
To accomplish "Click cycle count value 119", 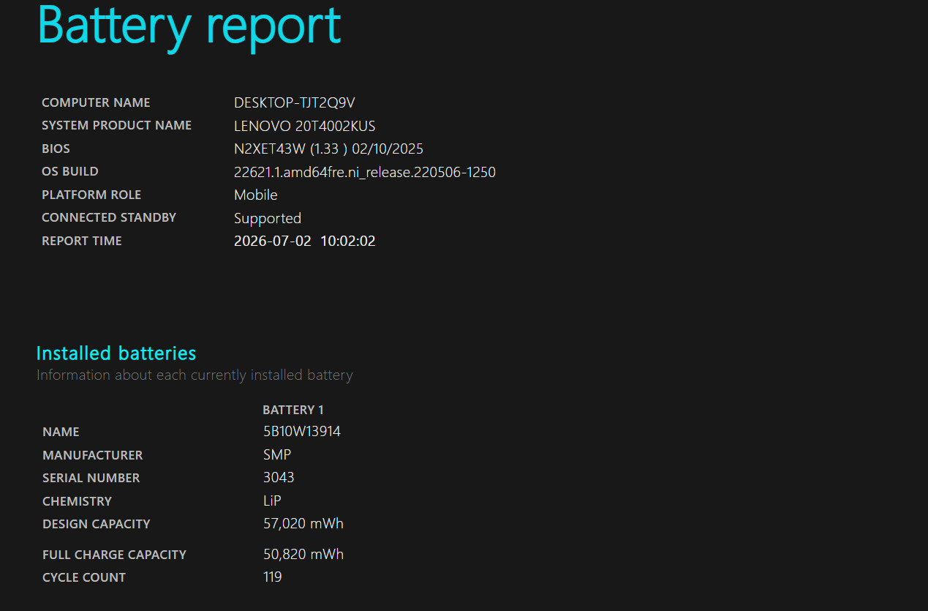I will [273, 577].
